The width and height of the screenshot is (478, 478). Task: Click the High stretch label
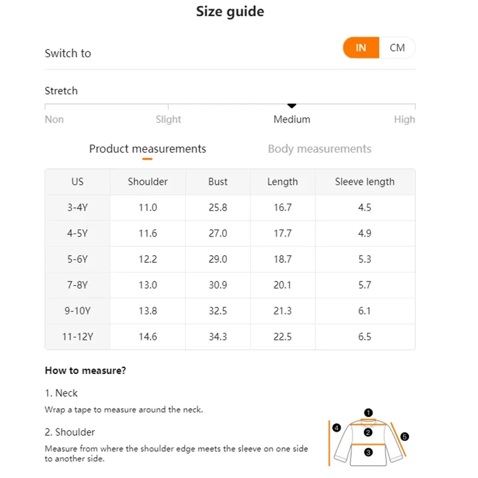pyautogui.click(x=404, y=119)
